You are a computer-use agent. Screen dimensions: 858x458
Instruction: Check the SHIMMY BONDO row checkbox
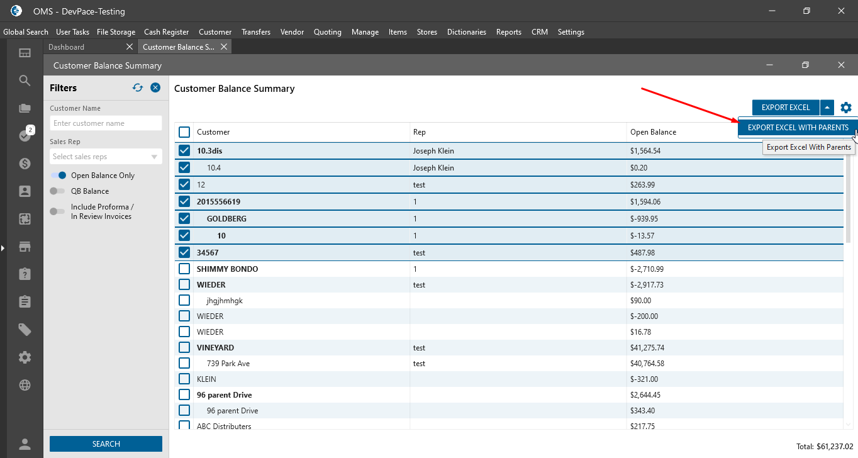[184, 269]
